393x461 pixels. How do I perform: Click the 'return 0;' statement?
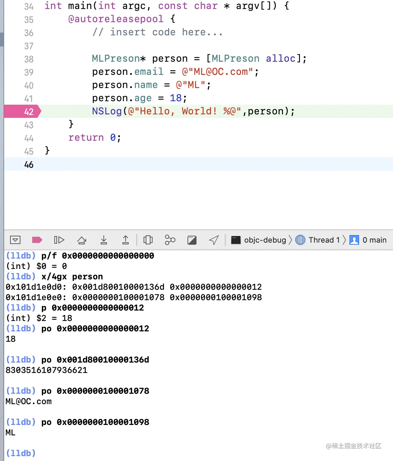95,138
